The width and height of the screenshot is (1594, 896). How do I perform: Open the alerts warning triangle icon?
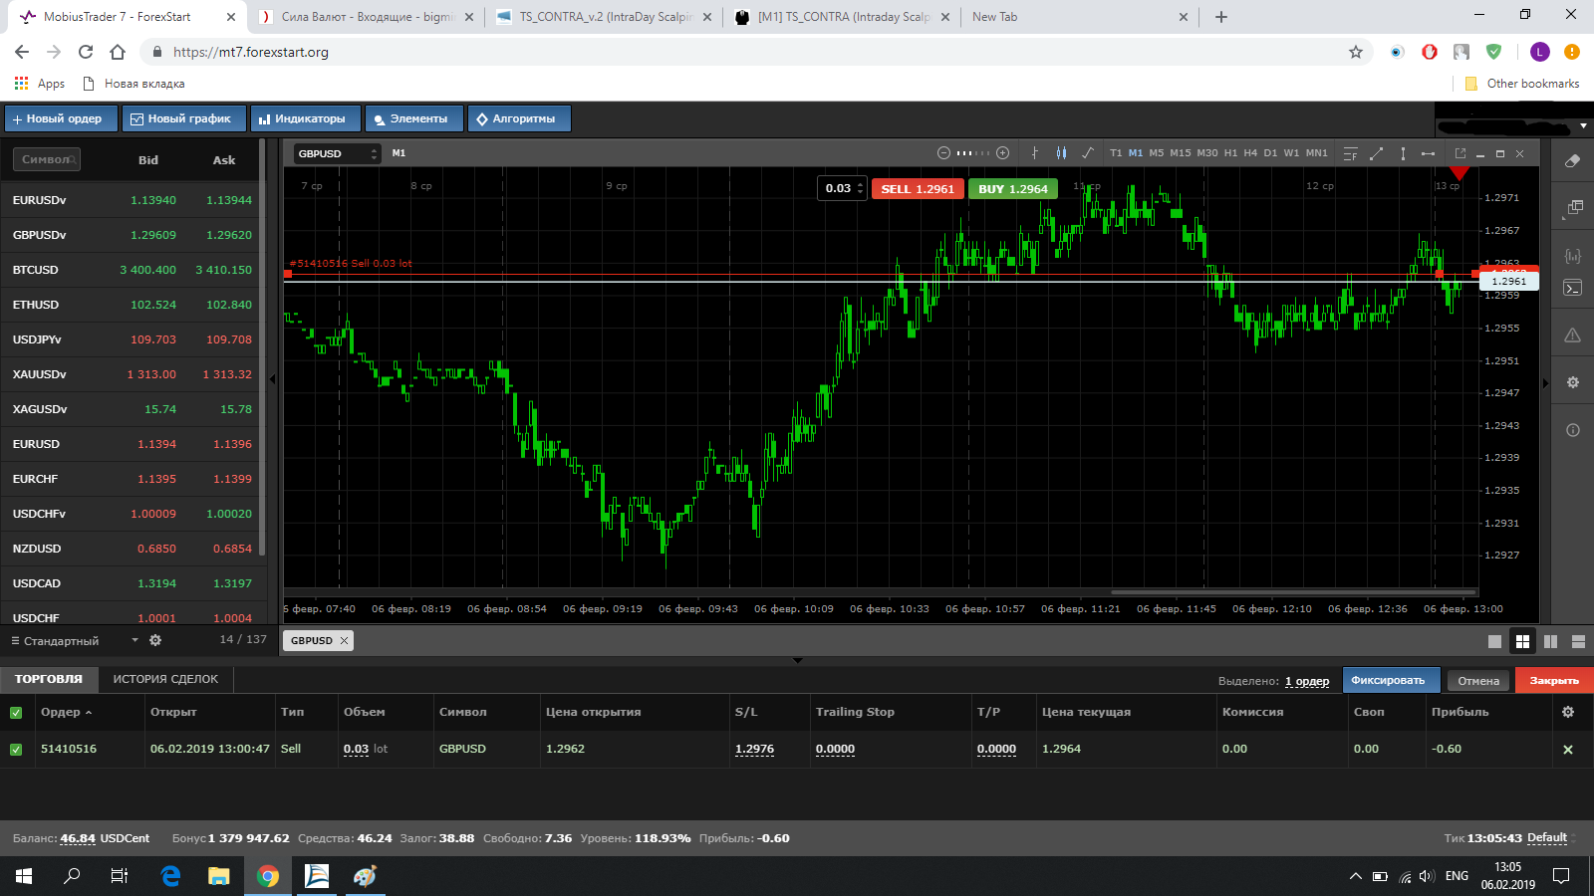(1572, 336)
